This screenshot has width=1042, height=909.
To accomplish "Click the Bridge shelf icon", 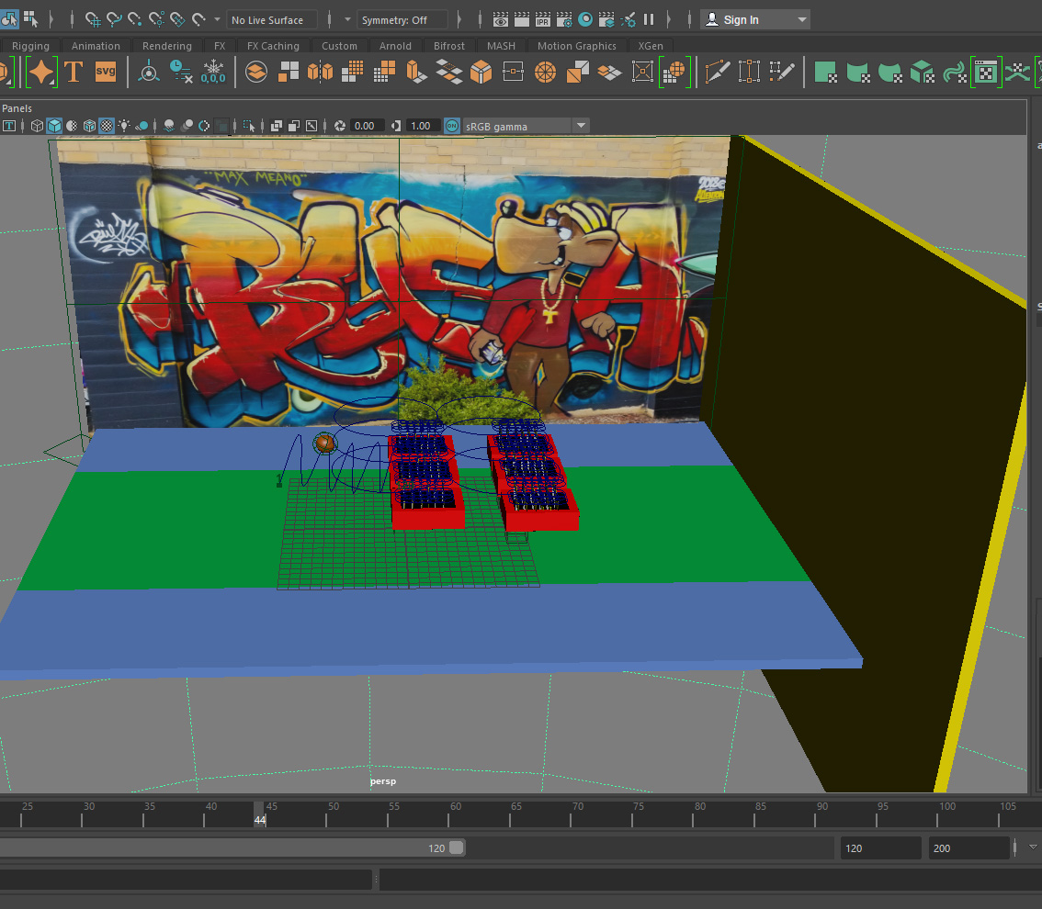I will coord(448,72).
